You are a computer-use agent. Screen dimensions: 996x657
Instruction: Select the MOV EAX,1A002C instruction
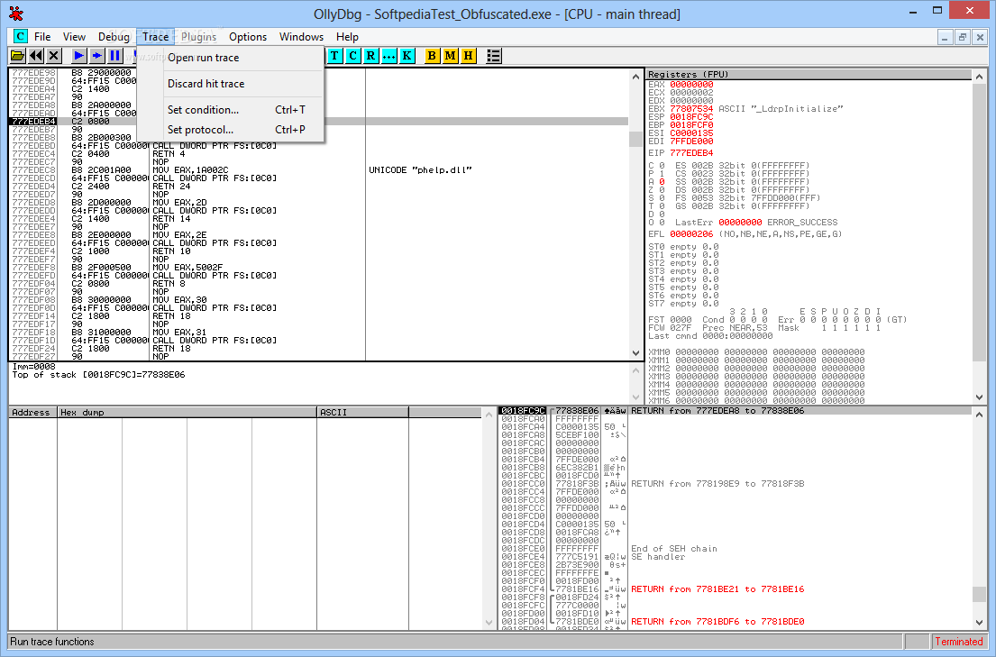coord(190,170)
